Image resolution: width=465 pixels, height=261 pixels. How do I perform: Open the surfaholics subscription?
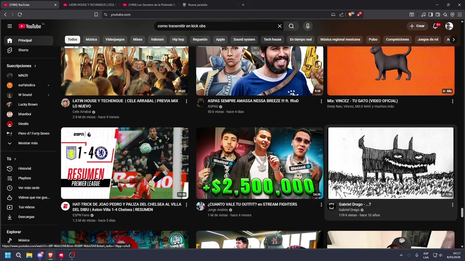28,85
